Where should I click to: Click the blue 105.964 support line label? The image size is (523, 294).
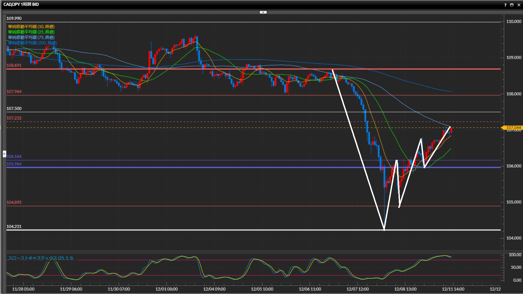14,164
